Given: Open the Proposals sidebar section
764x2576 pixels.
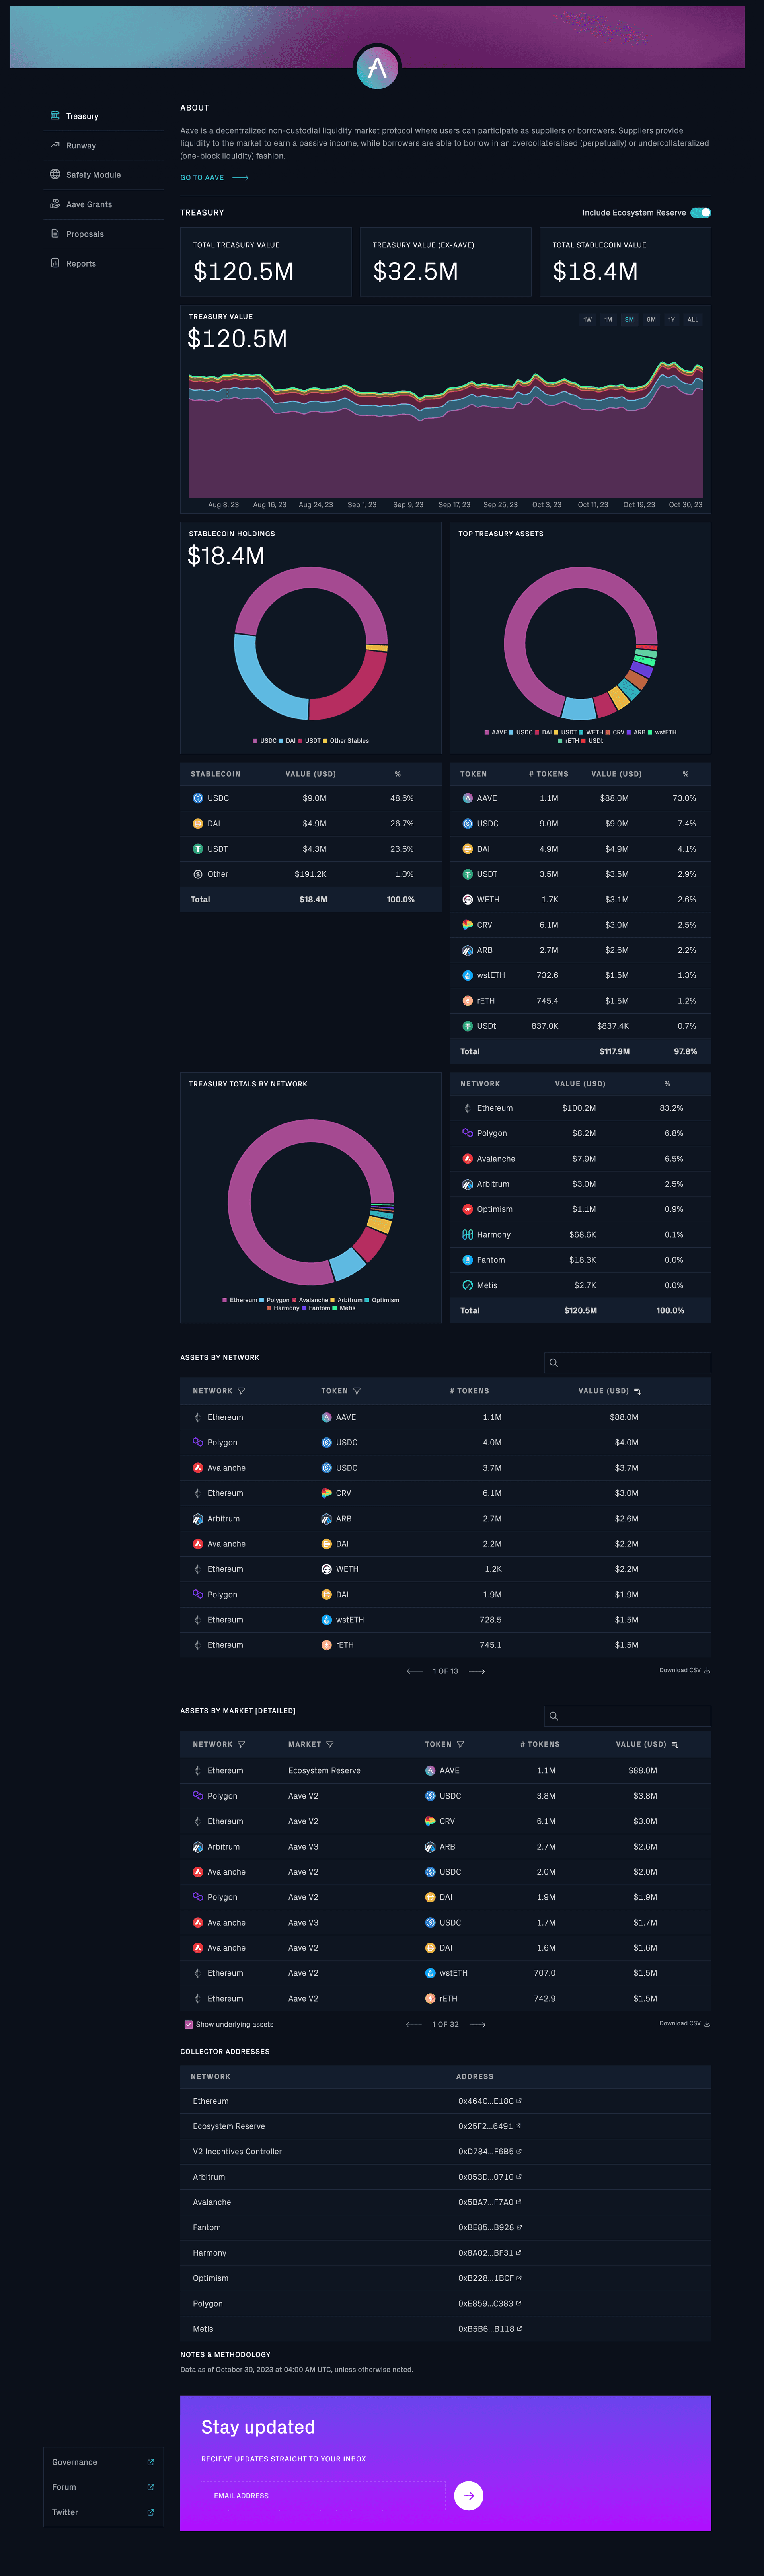Looking at the screenshot, I should 104,234.
